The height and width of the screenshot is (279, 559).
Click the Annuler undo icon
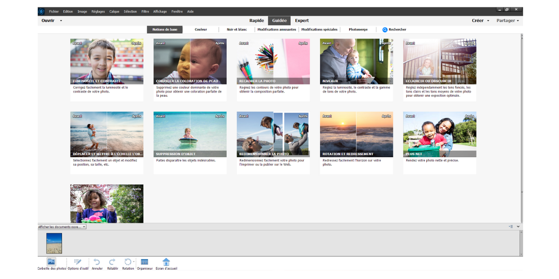pyautogui.click(x=97, y=262)
